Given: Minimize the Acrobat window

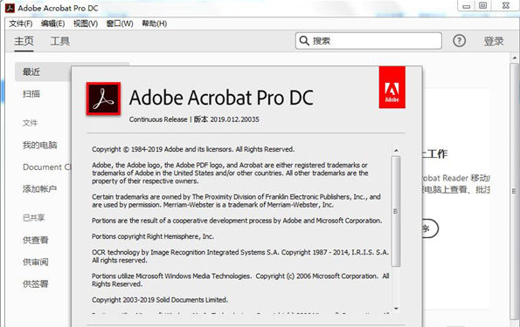Looking at the screenshot, I should (467, 6).
